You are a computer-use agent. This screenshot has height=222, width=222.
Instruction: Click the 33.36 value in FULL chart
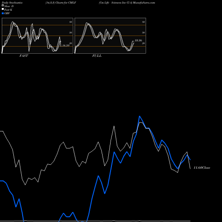point(139,40)
